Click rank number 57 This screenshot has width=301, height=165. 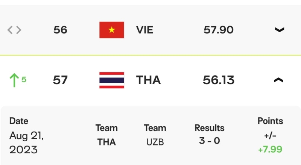pos(60,80)
